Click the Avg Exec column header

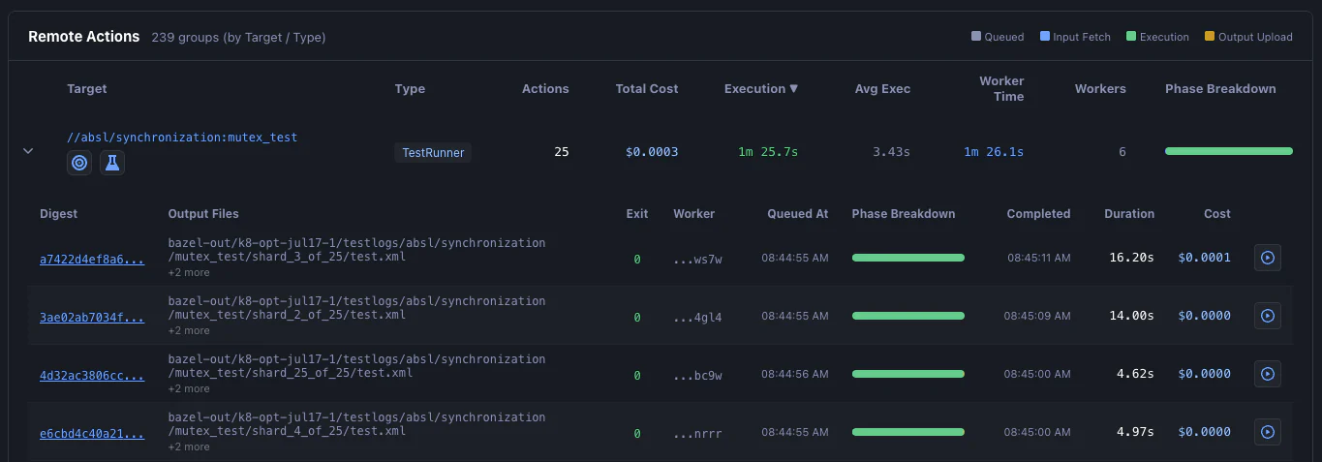click(x=882, y=88)
